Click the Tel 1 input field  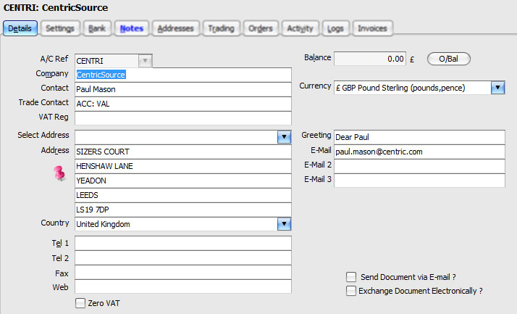pyautogui.click(x=183, y=243)
